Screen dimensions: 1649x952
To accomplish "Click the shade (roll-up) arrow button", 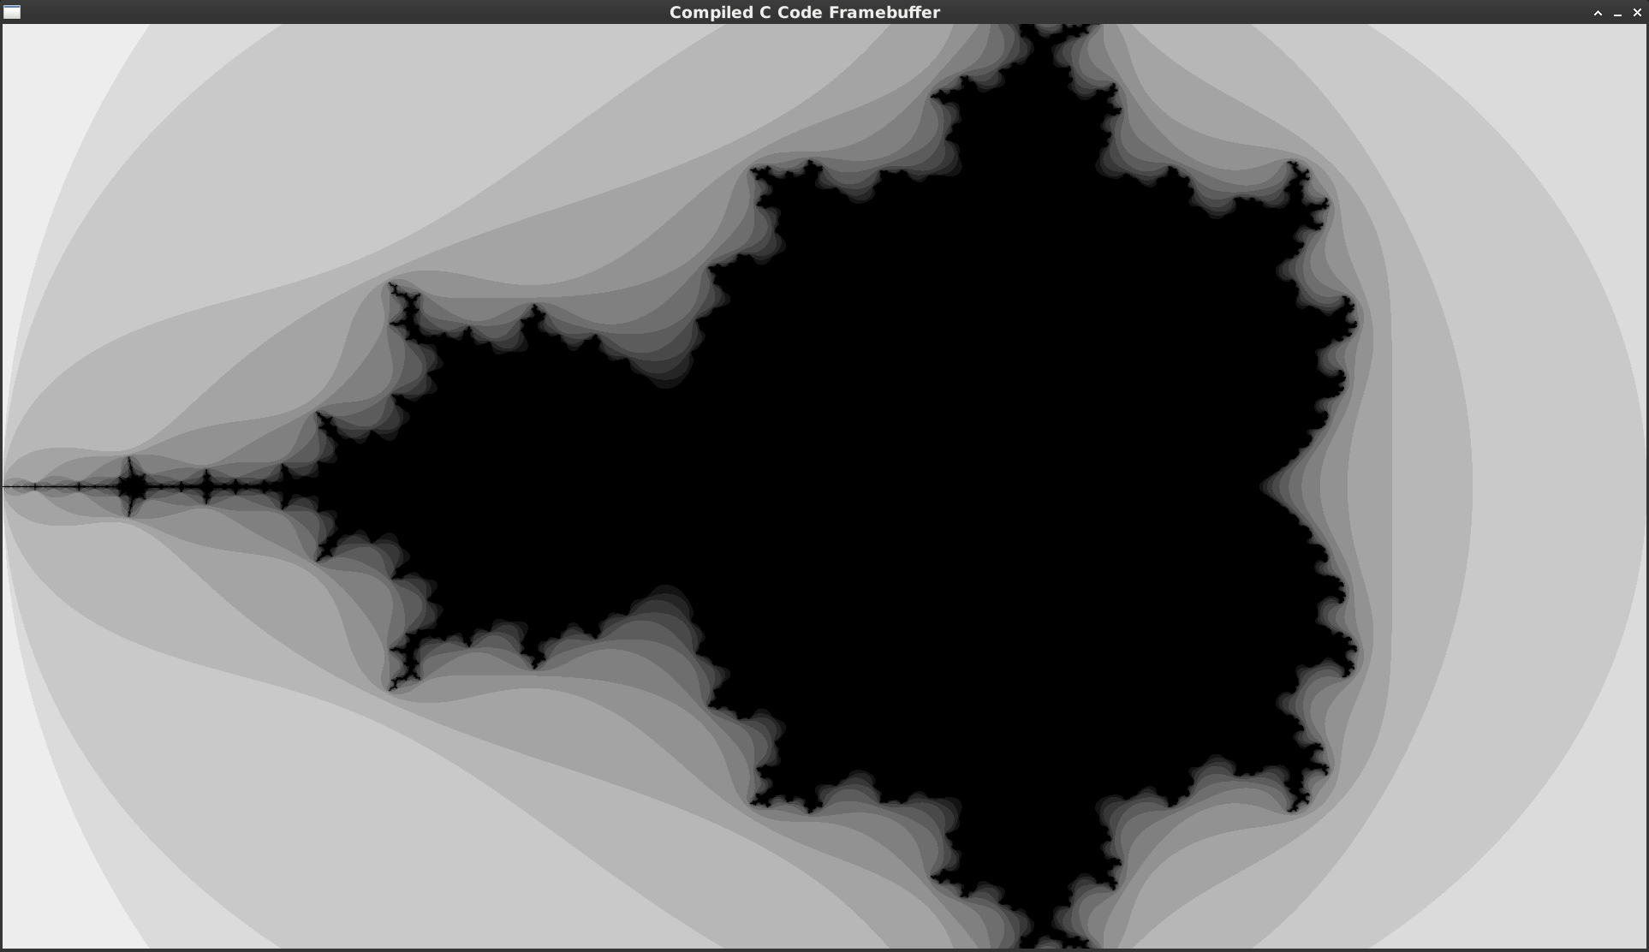I will [x=1598, y=13].
